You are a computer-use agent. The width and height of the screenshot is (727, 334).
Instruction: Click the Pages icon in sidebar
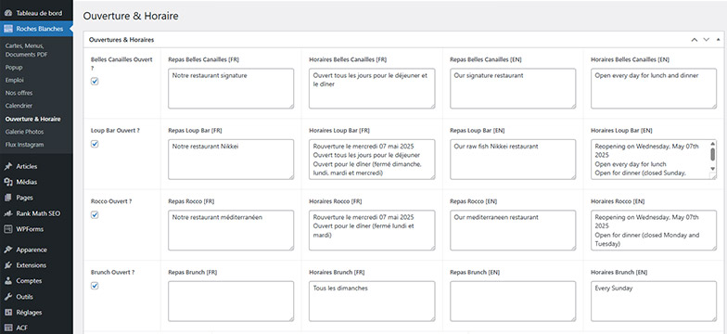(x=7, y=198)
